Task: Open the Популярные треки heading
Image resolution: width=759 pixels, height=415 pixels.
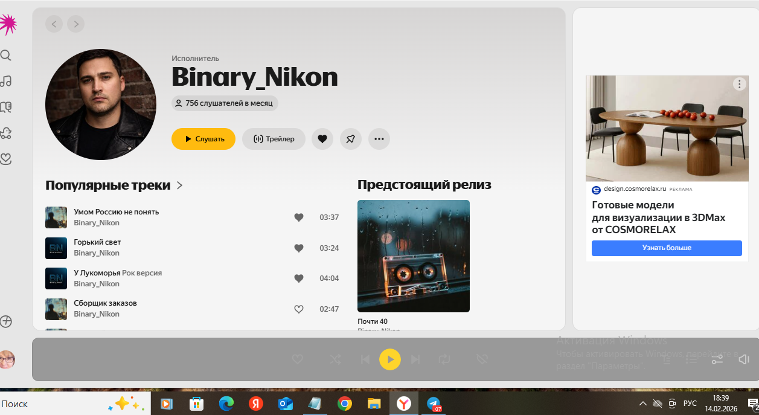Action: click(107, 185)
